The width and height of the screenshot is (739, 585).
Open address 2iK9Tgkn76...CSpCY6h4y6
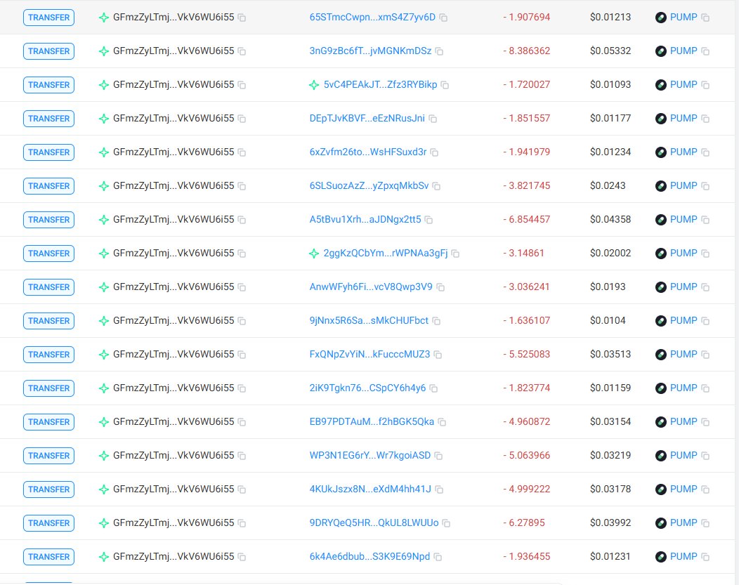[x=367, y=388]
